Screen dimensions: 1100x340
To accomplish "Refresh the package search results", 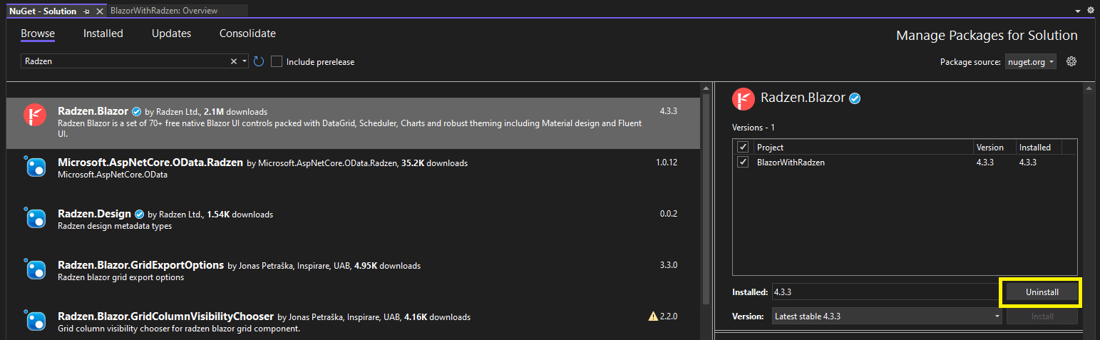I will point(259,62).
